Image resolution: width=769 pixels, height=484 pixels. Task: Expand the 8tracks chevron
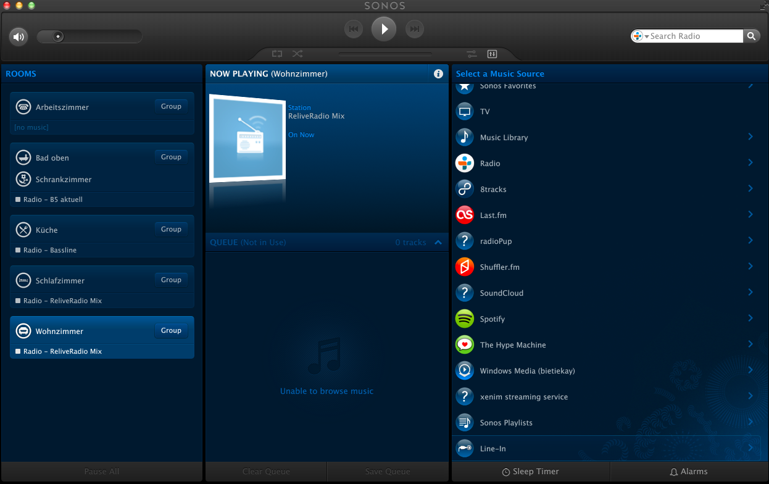(750, 189)
